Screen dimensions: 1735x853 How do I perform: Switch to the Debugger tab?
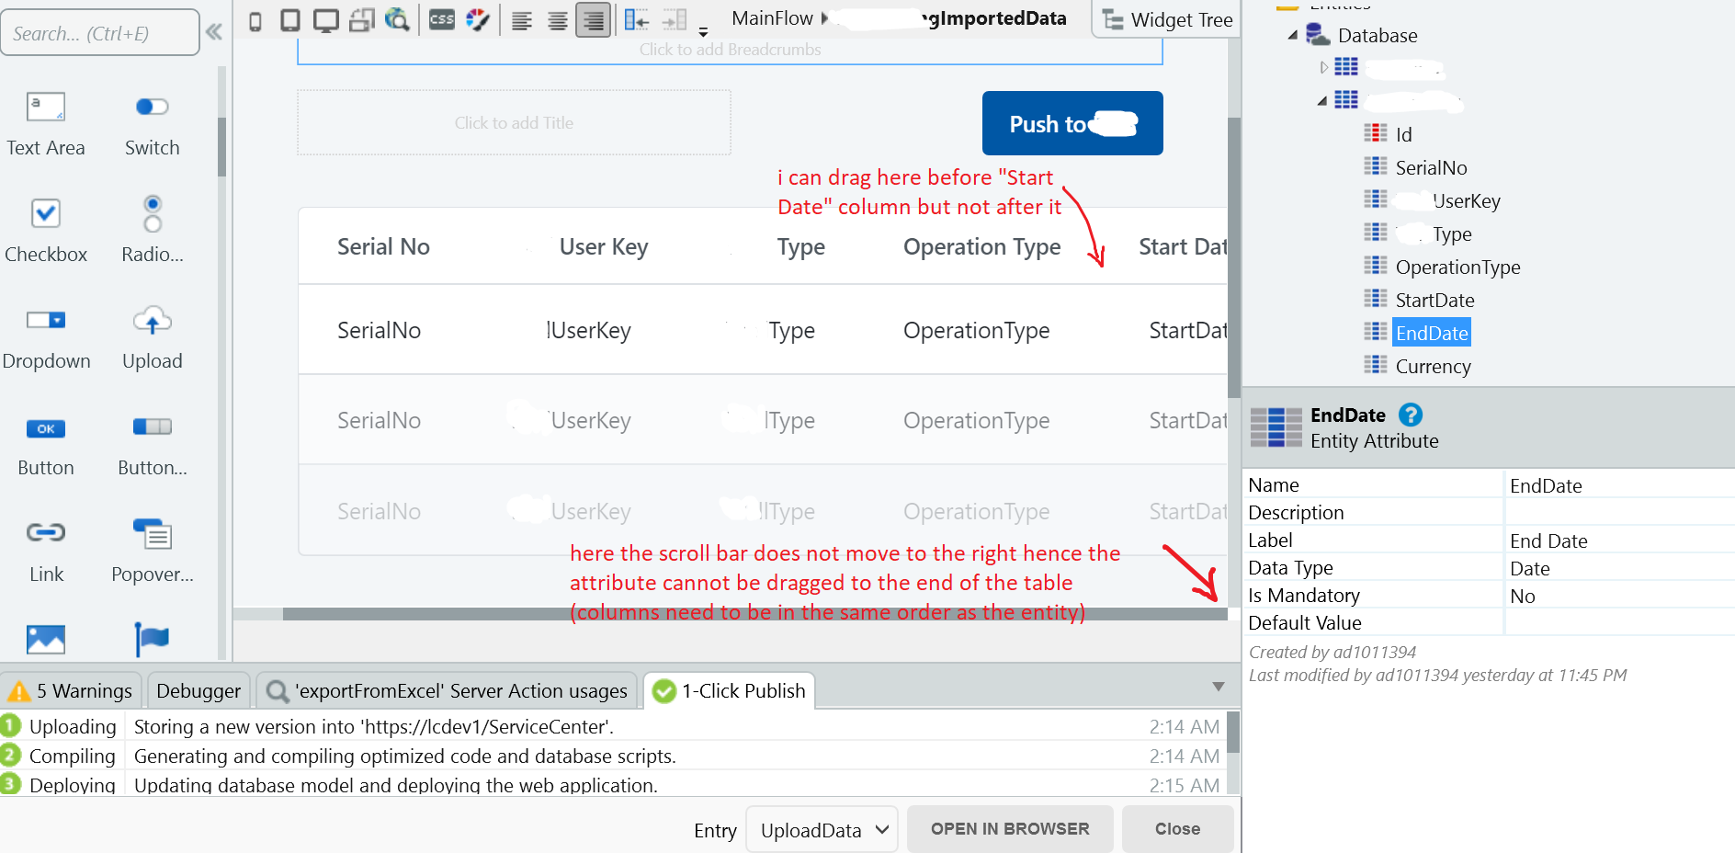[x=198, y=691]
